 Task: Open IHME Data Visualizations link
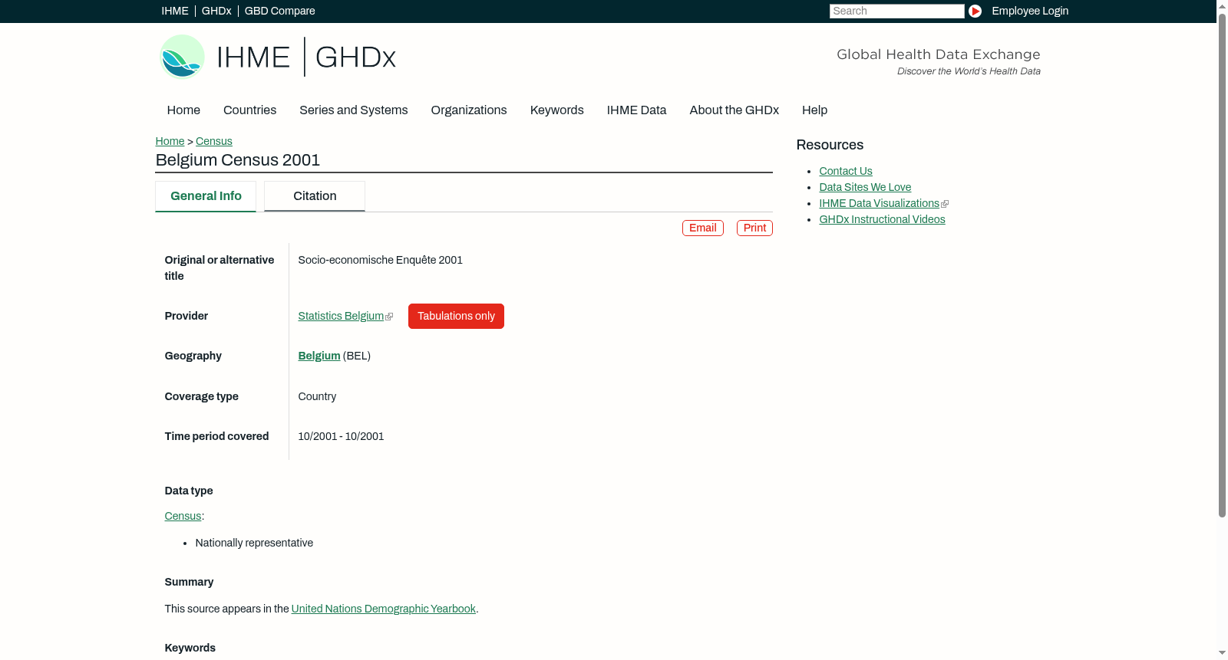[879, 203]
